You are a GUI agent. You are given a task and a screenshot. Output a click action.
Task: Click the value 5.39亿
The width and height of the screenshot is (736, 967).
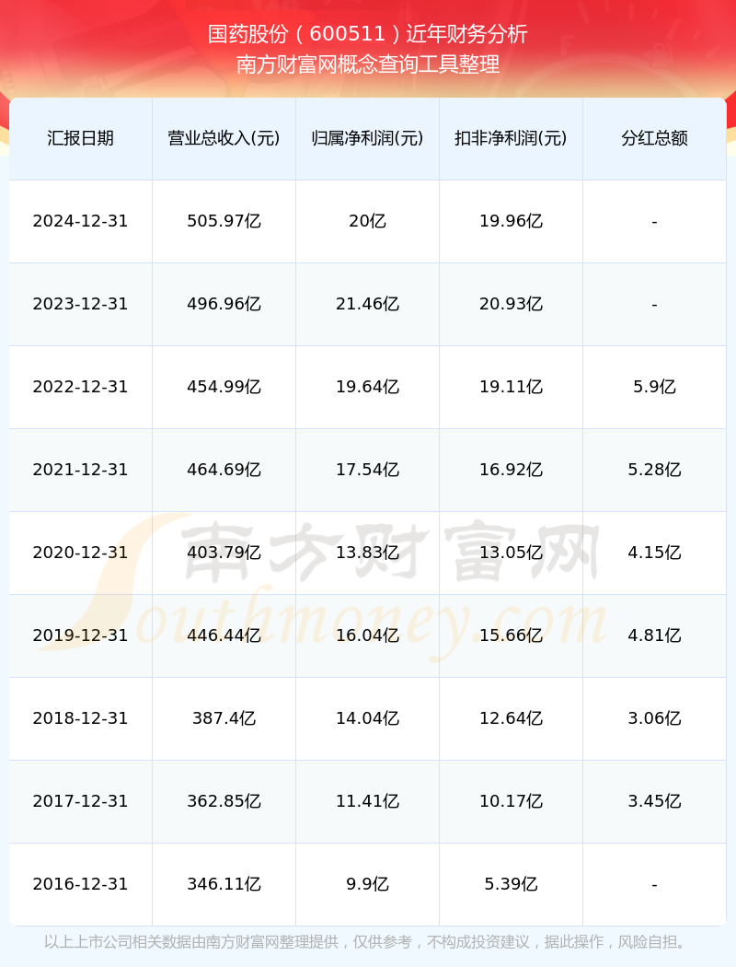click(x=512, y=884)
